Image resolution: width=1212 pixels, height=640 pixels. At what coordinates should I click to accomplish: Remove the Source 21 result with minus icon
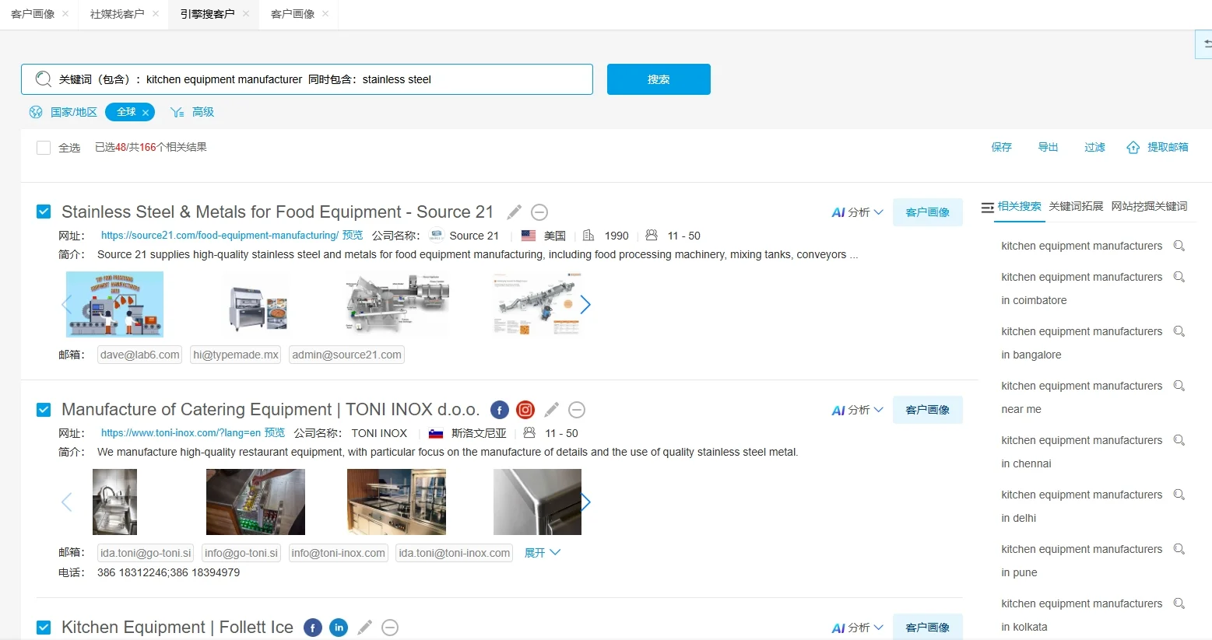(x=539, y=212)
